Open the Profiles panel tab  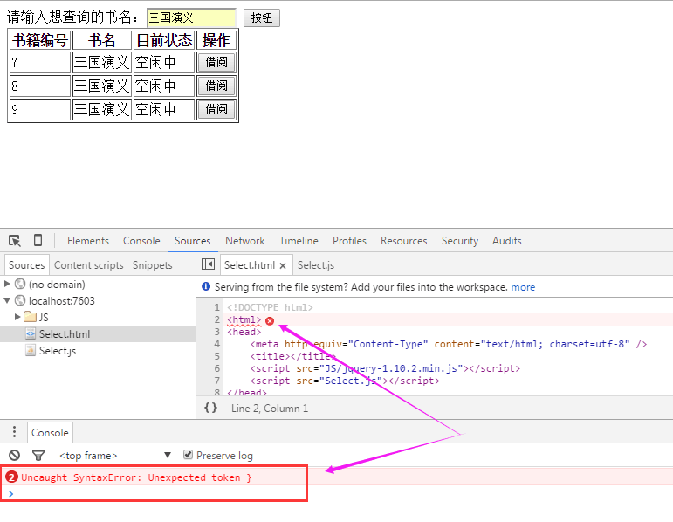pyautogui.click(x=349, y=241)
